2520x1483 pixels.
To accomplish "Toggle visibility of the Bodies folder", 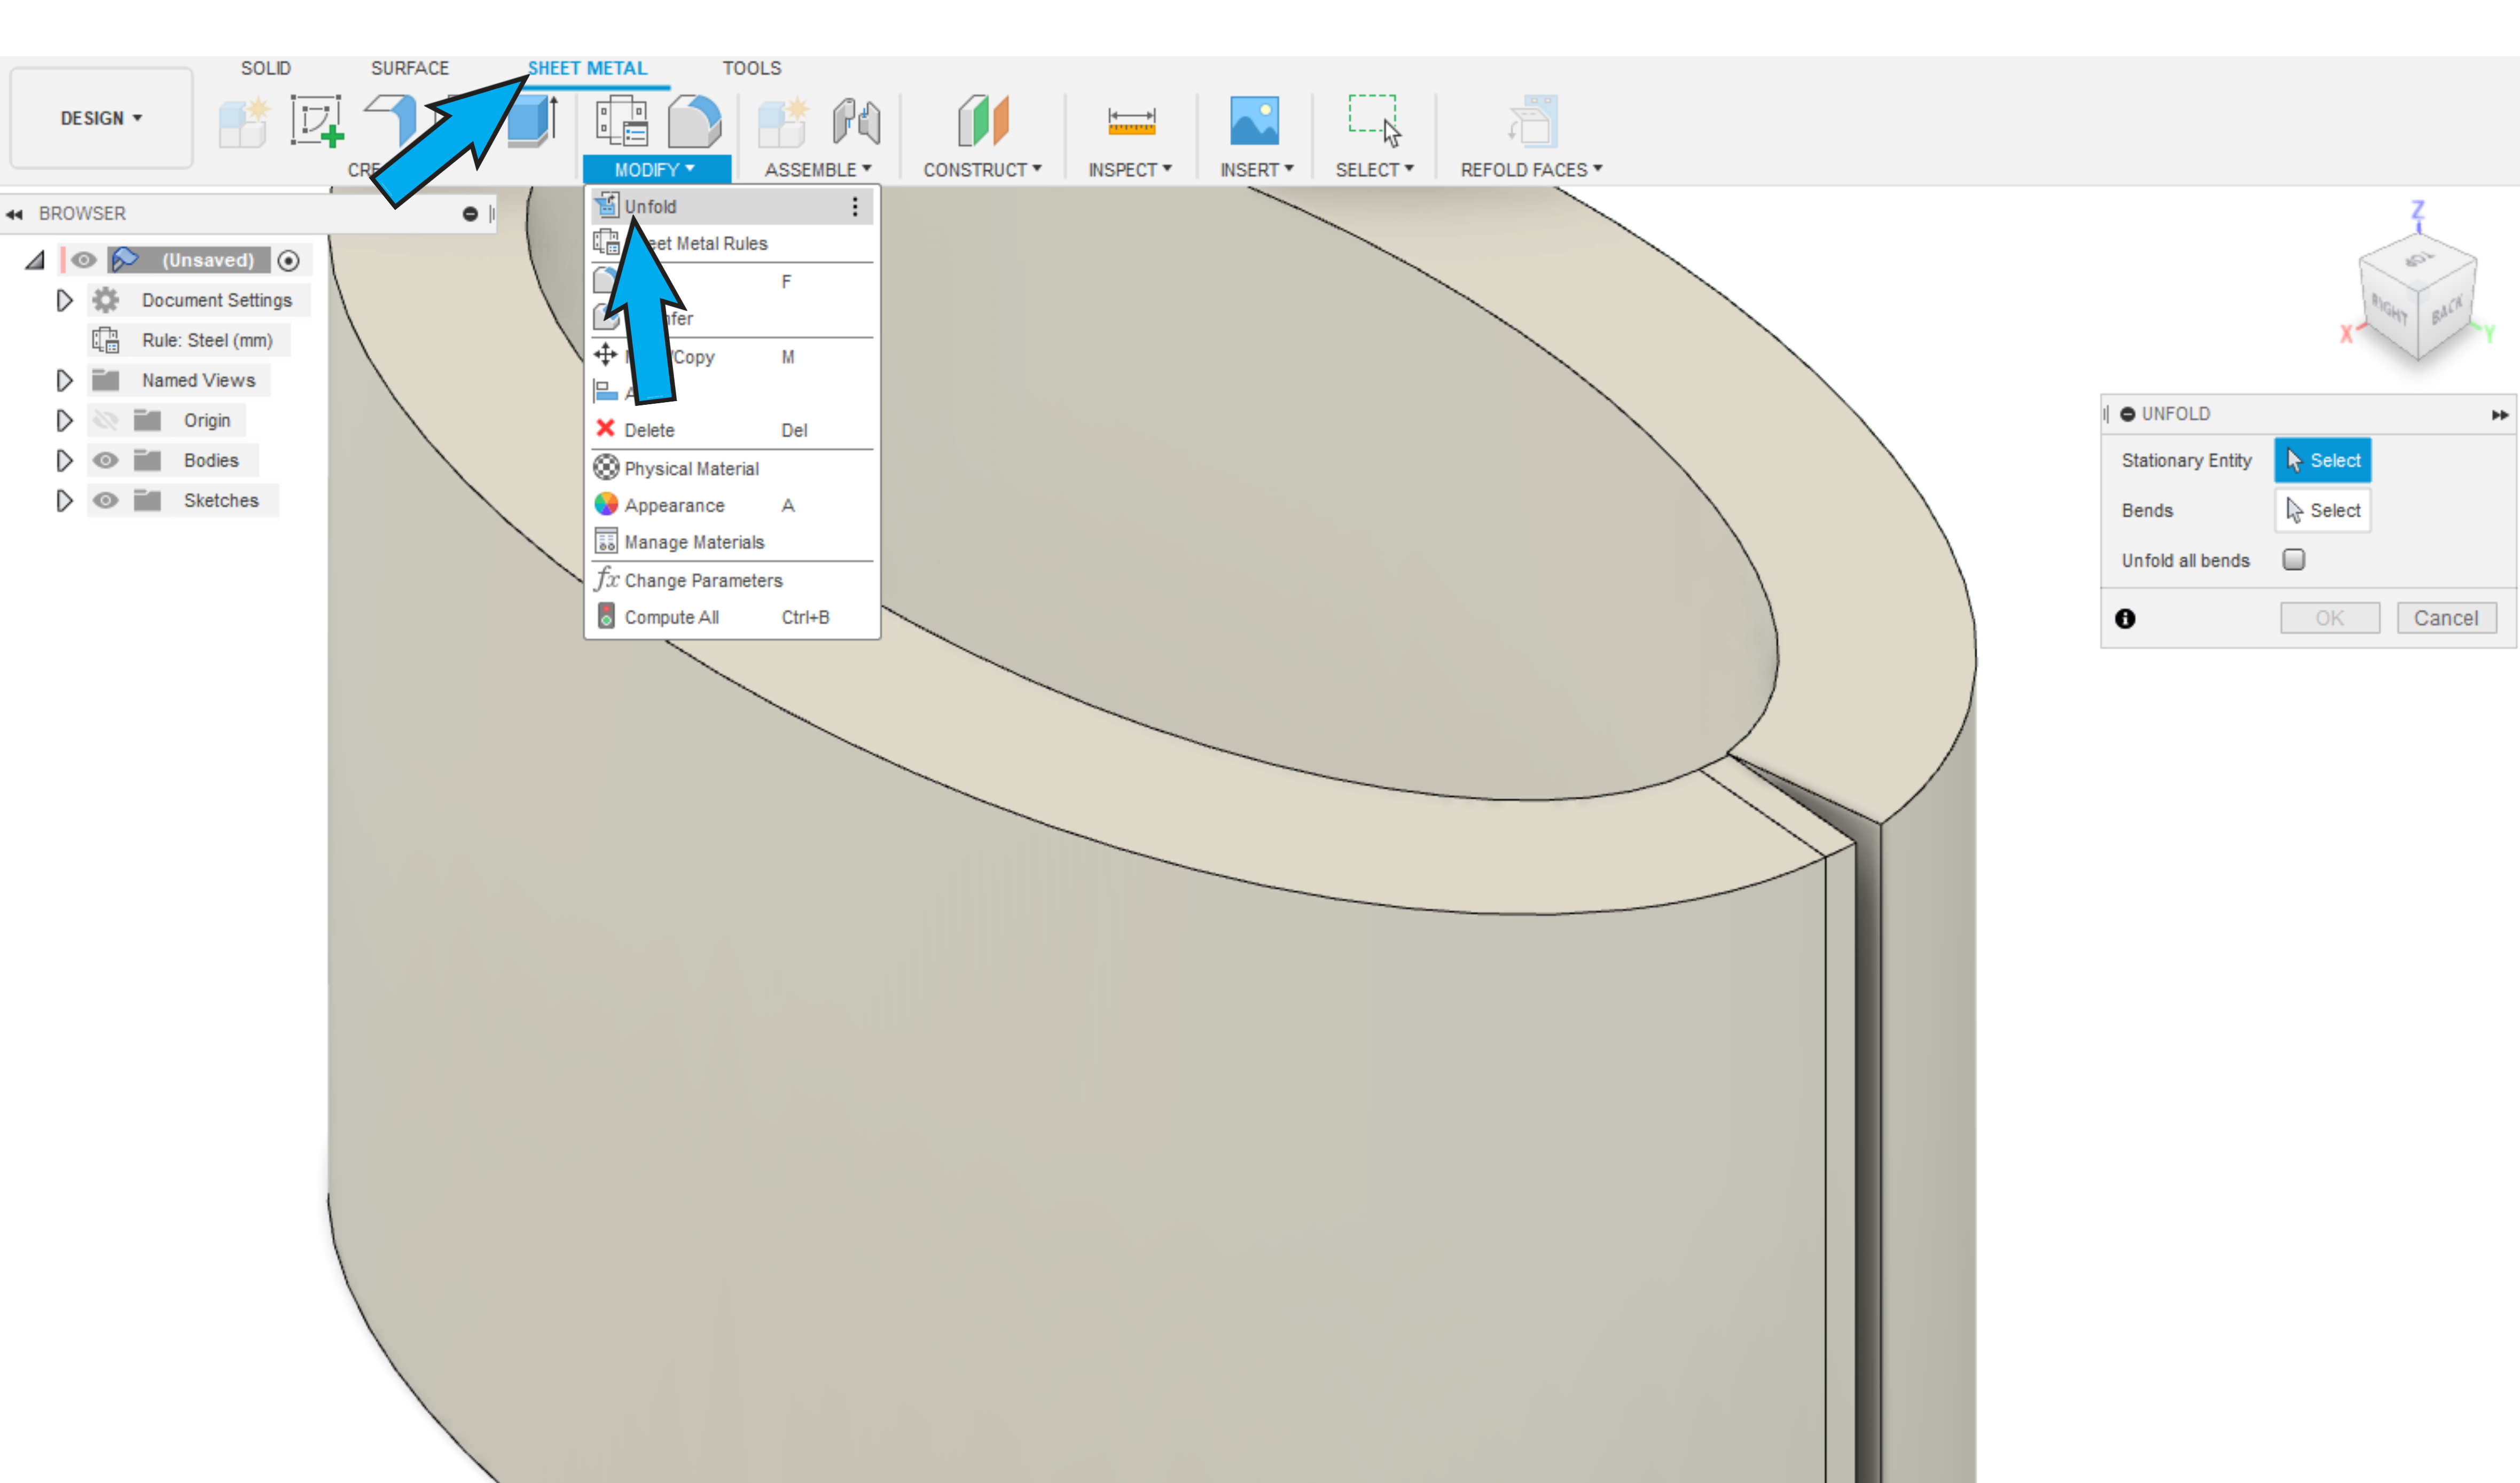I will pos(105,460).
